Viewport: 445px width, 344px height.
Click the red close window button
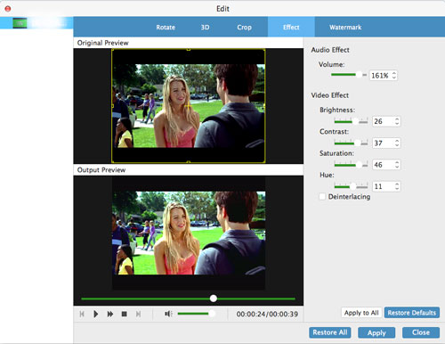pyautogui.click(x=8, y=9)
